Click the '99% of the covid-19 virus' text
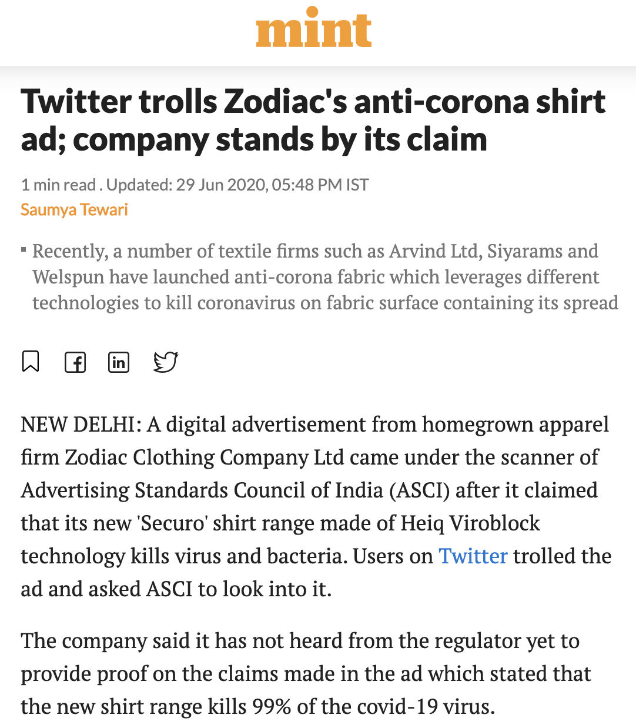This screenshot has height=728, width=636. (x=373, y=706)
